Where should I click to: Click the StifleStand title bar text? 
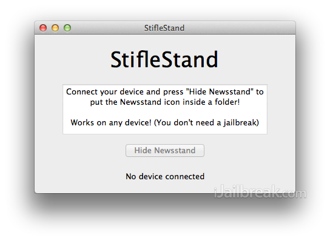tap(164, 28)
